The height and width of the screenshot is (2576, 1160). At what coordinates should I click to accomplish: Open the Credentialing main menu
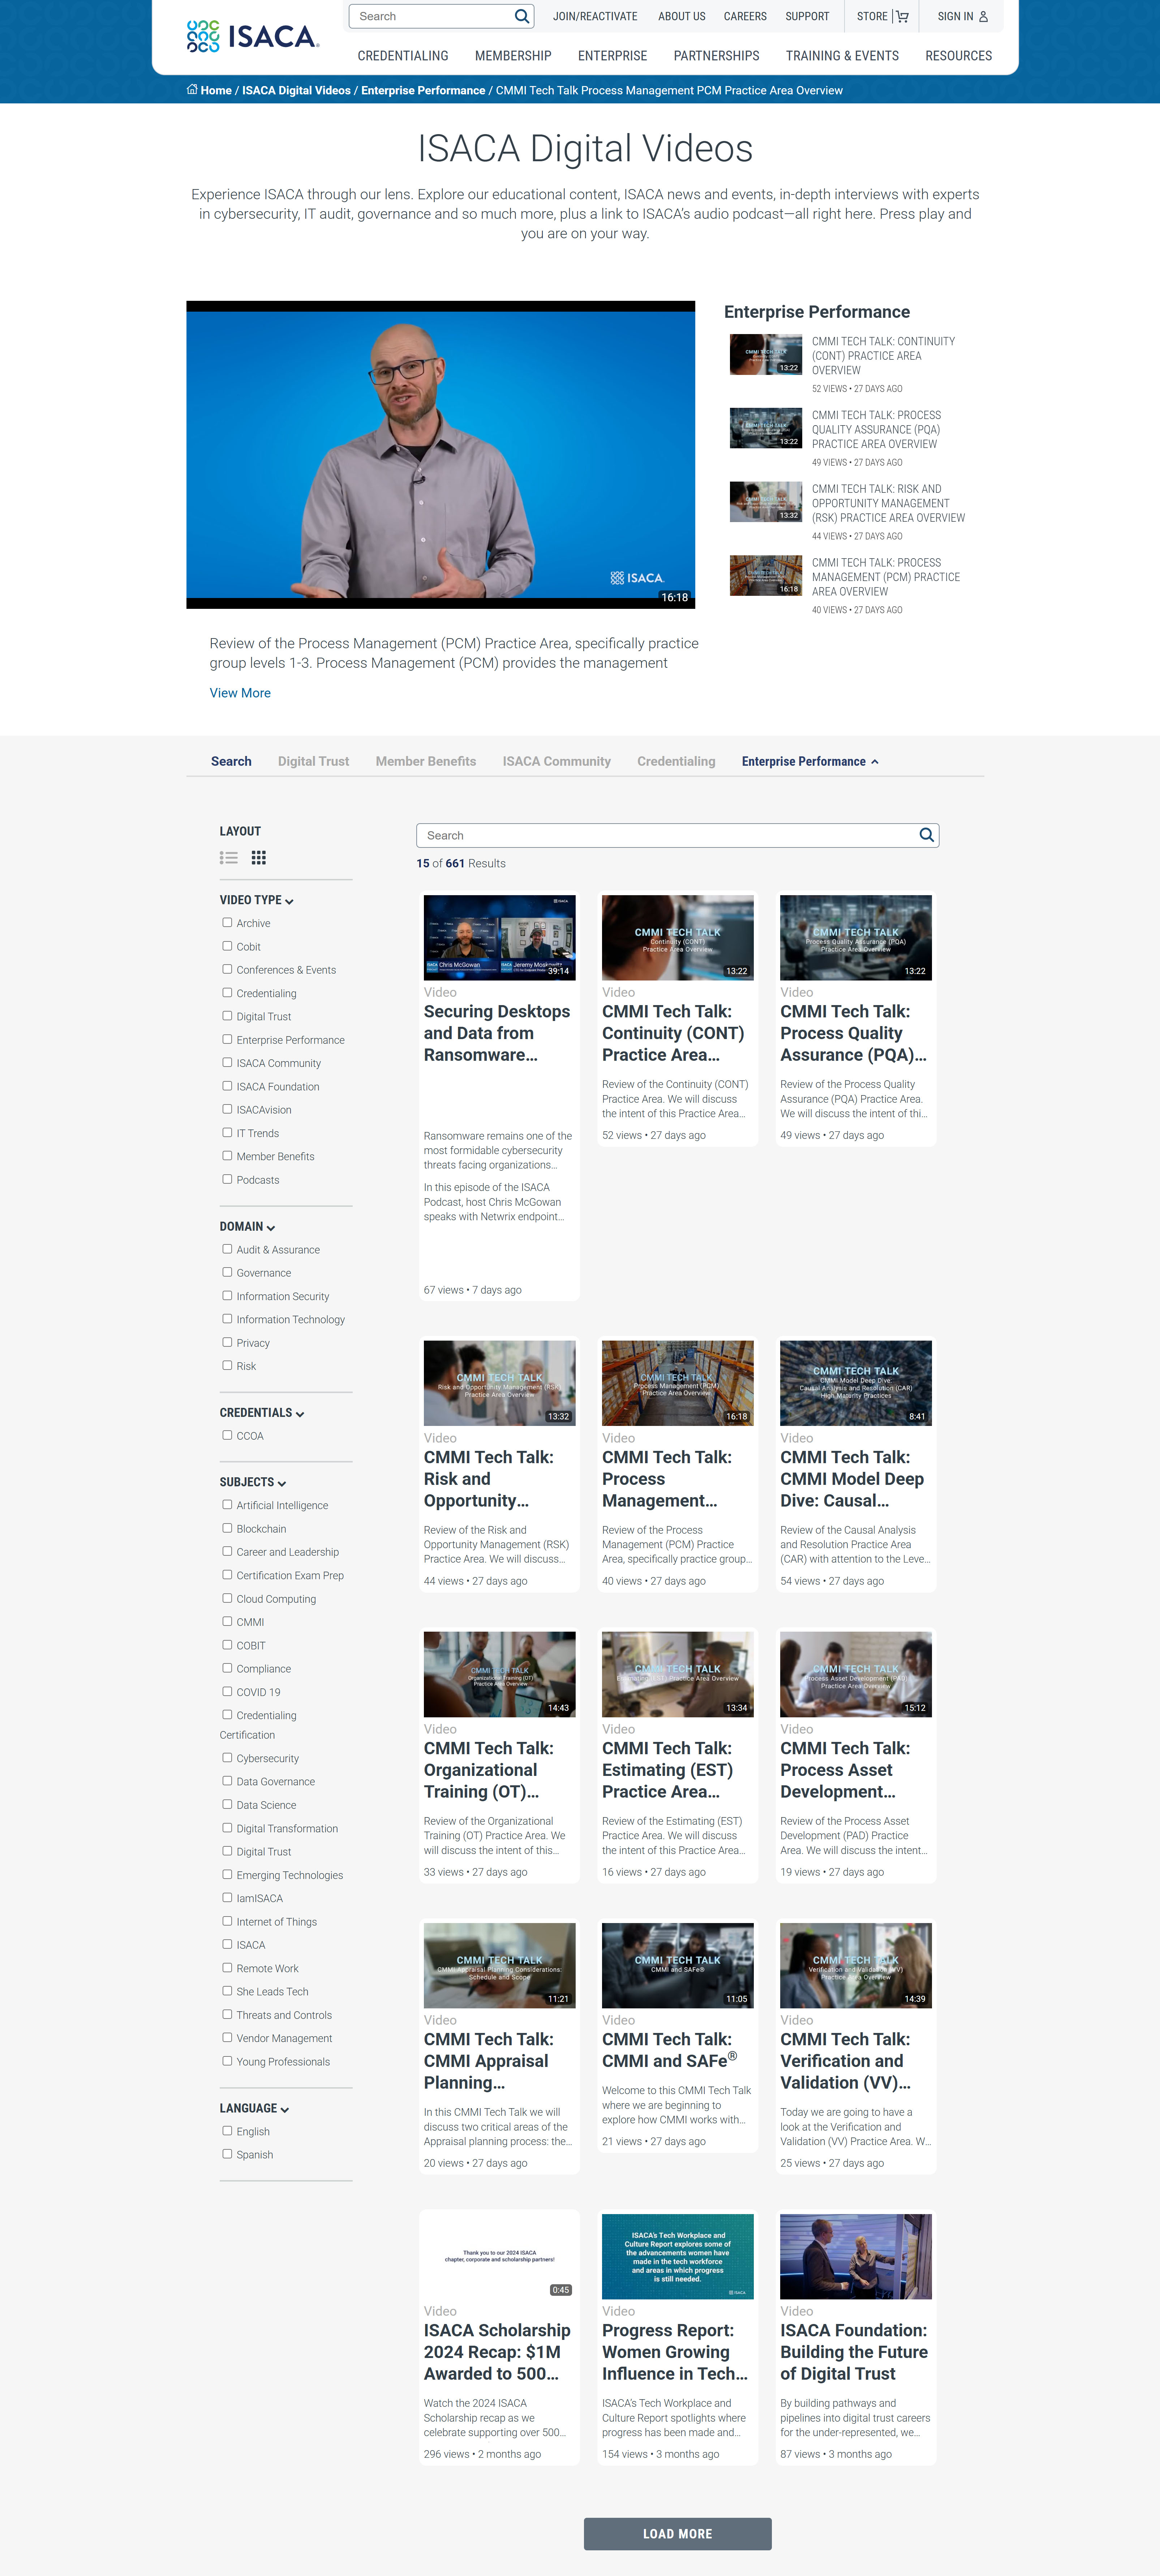(403, 56)
